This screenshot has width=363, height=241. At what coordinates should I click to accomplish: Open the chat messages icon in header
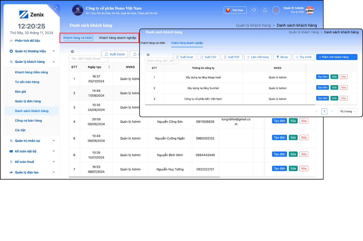tap(254, 10)
